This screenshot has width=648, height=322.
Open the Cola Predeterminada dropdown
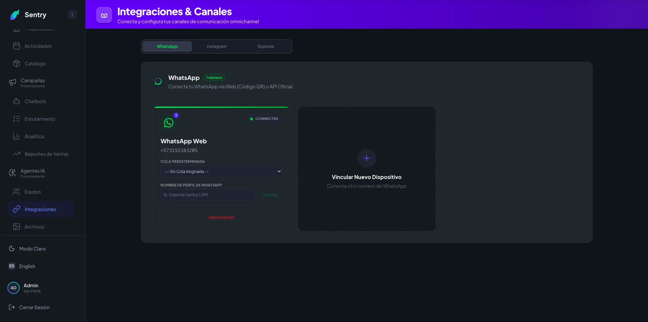point(221,172)
